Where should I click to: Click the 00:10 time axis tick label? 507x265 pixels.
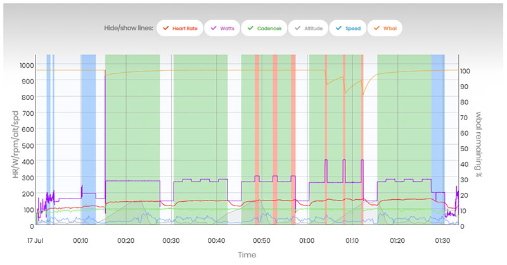pos(80,240)
